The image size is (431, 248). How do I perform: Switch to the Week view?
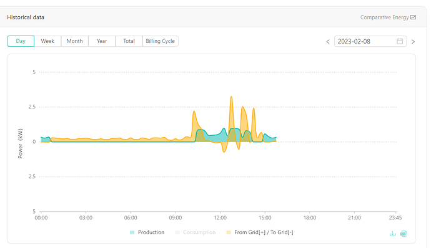(47, 41)
